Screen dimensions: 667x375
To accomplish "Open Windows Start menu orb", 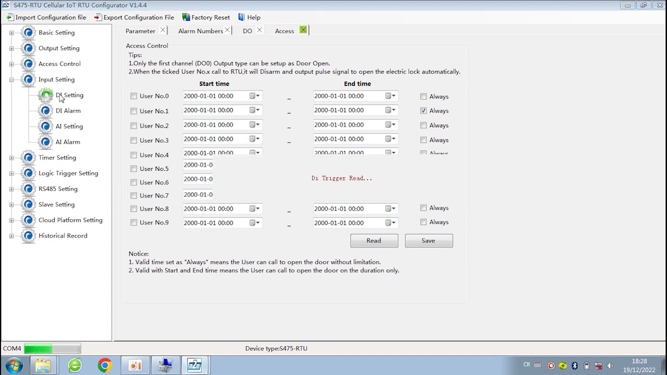I will (x=14, y=365).
